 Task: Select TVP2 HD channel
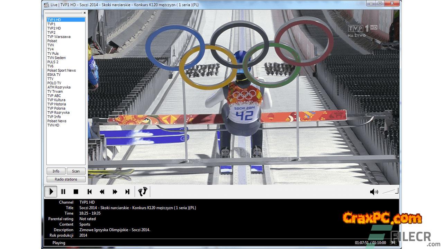54,28
